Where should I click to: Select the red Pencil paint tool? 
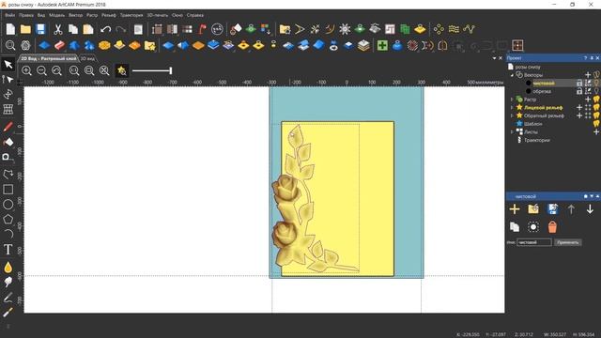[x=8, y=127]
